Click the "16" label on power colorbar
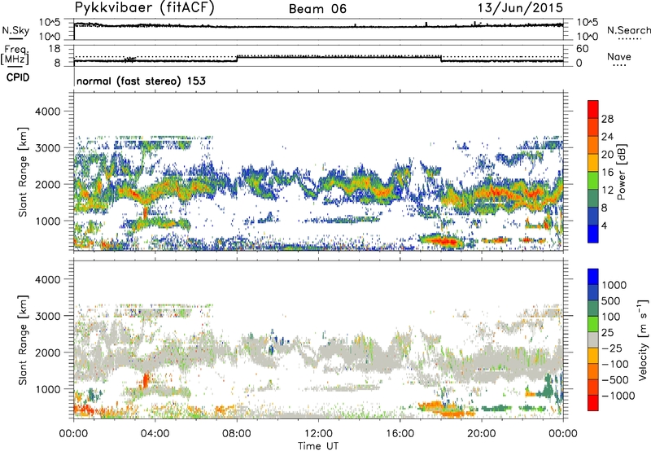 coord(607,173)
